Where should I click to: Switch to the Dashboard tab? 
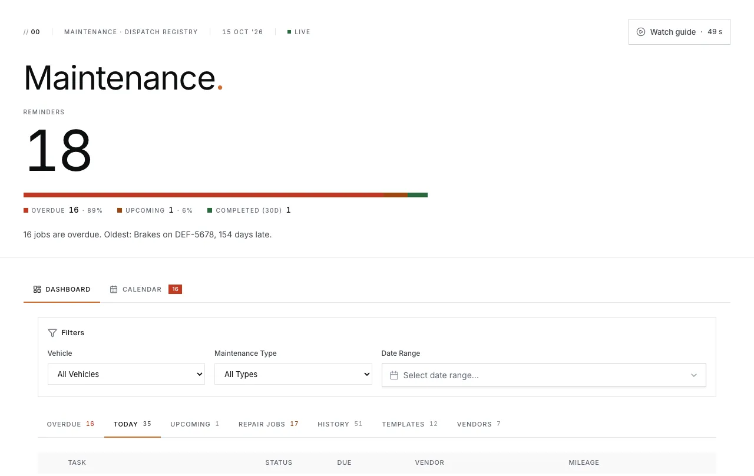click(x=62, y=289)
